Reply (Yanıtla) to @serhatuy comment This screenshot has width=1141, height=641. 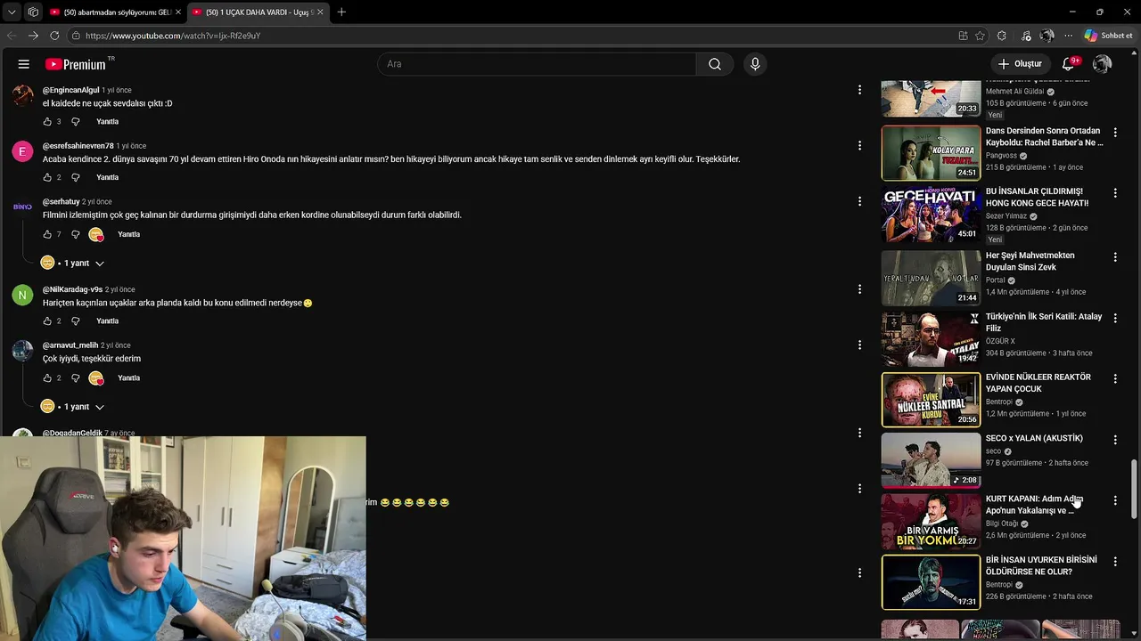pyautogui.click(x=129, y=235)
